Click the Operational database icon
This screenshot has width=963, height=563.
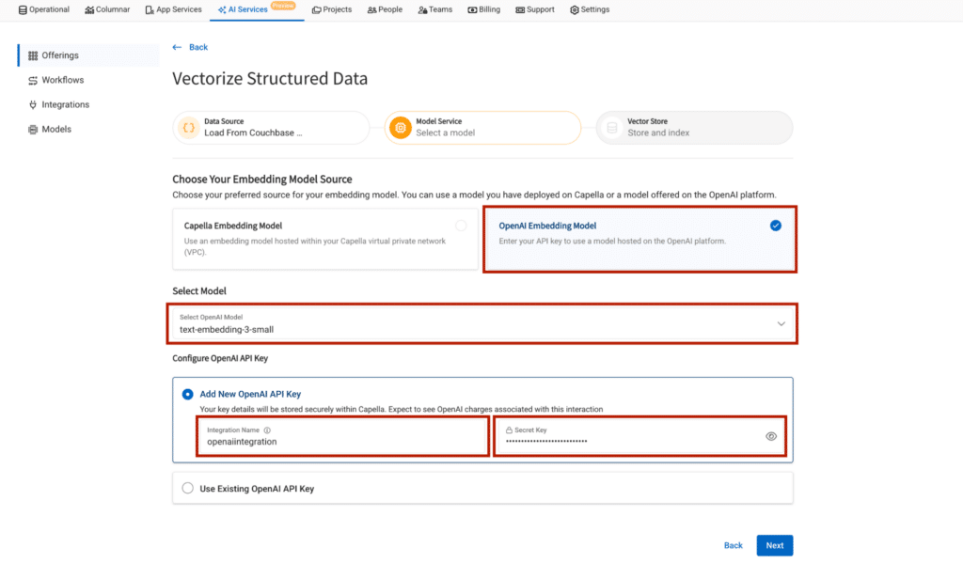point(23,9)
